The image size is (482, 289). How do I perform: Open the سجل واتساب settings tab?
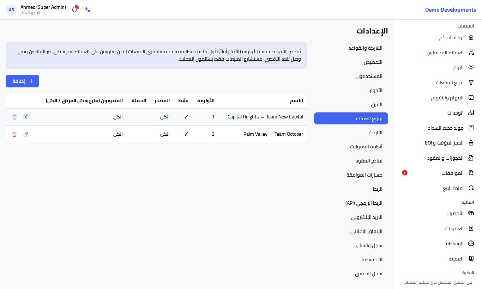coord(351,245)
